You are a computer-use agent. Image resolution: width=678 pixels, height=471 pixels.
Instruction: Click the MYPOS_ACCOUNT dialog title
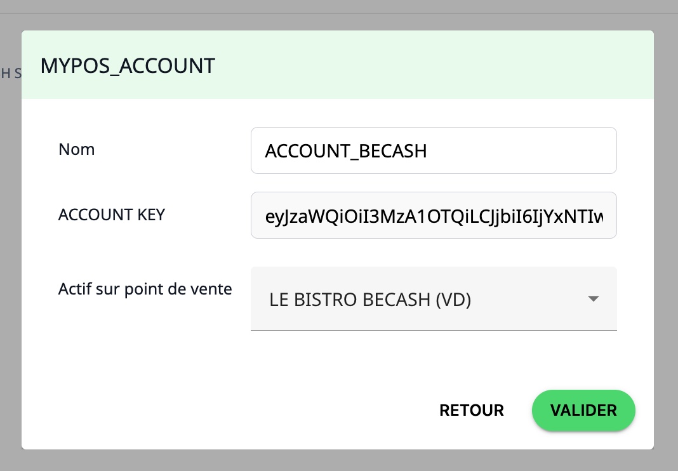pyautogui.click(x=128, y=65)
